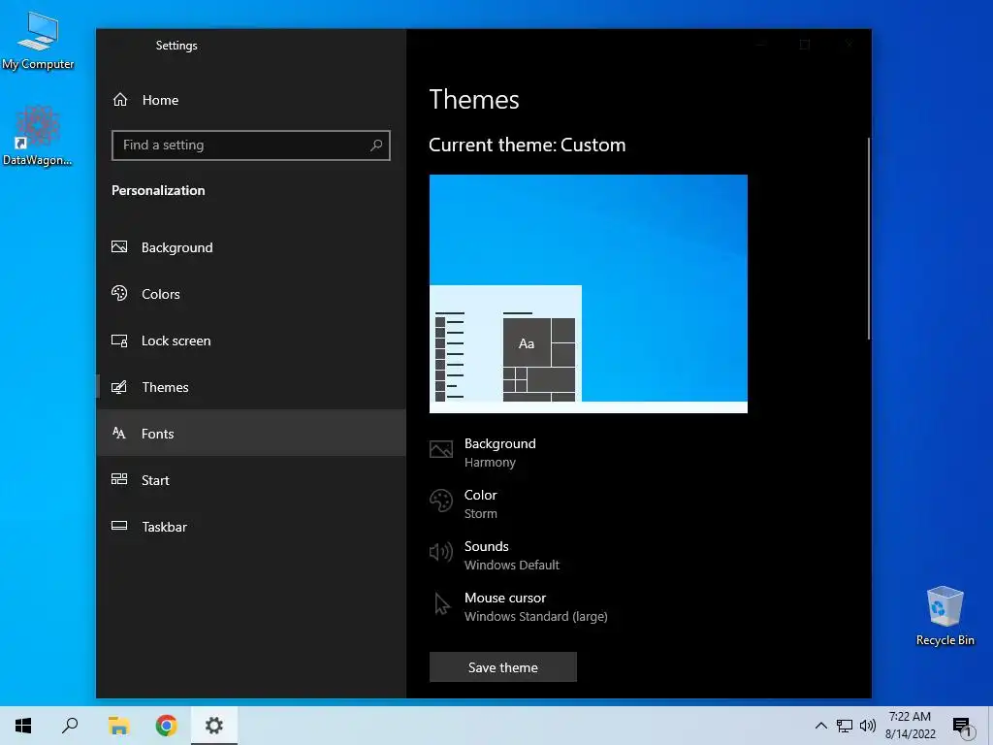The height and width of the screenshot is (745, 993).
Task: Click the Lock screen icon in sidebar
Action: click(x=119, y=340)
